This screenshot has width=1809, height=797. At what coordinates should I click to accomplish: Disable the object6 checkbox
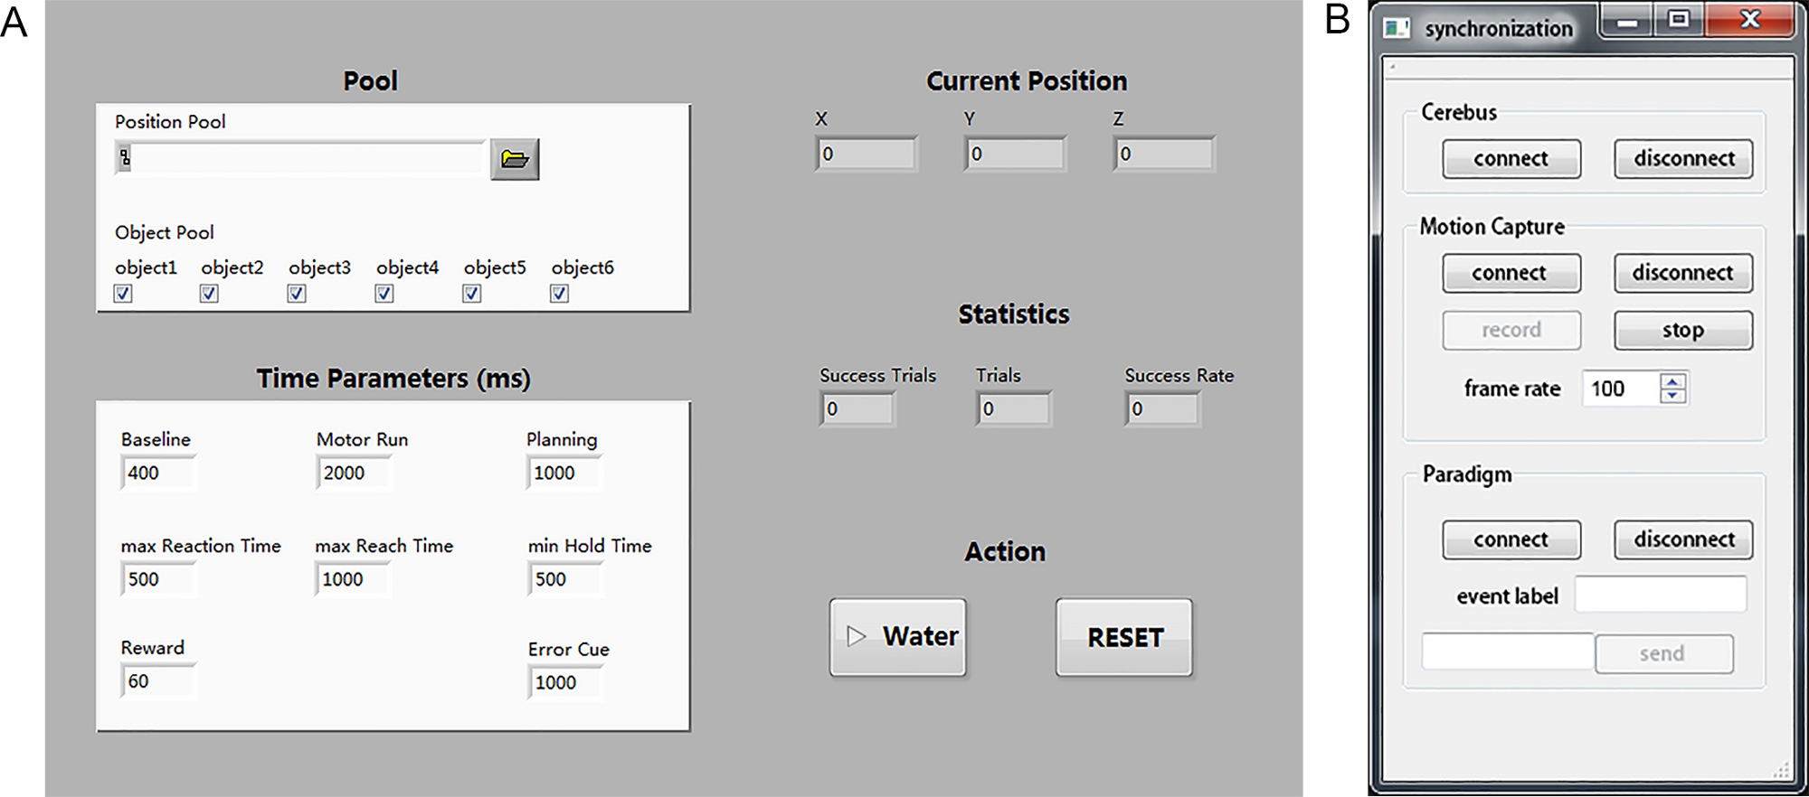(x=560, y=294)
